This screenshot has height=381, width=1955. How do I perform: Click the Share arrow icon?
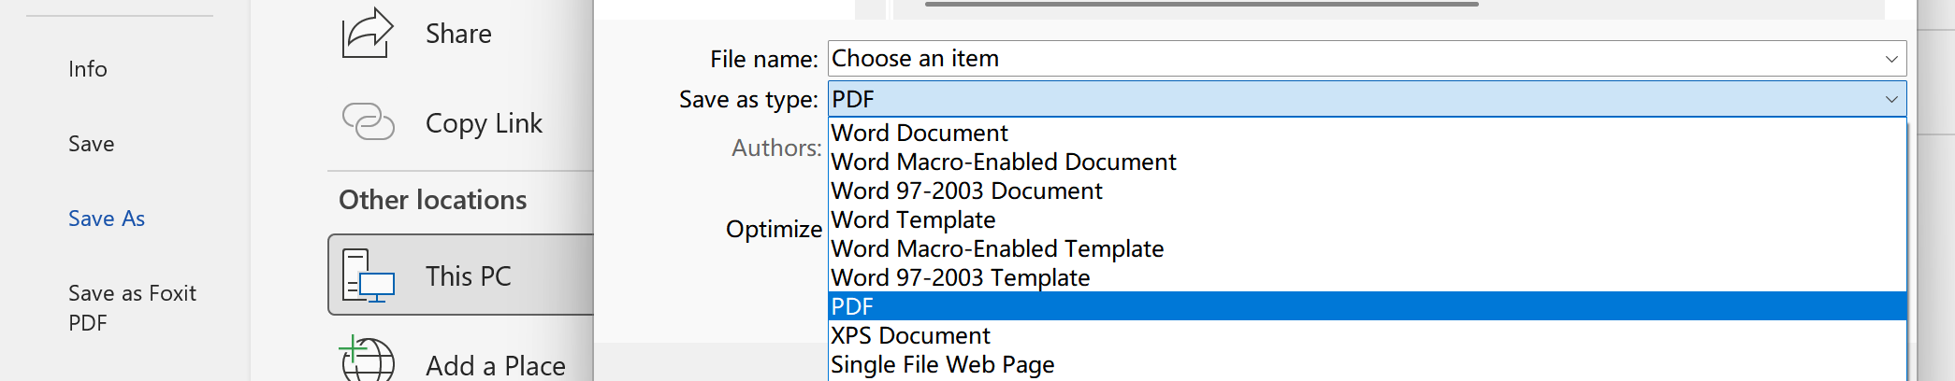click(x=368, y=33)
